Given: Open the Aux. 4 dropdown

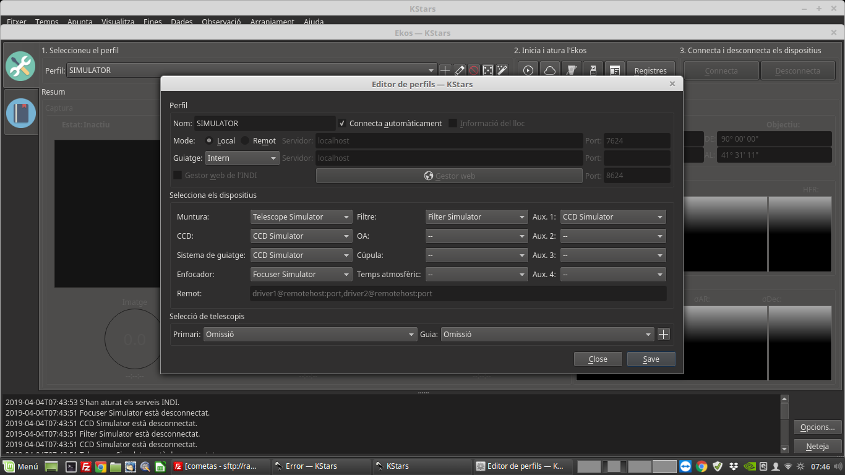Looking at the screenshot, I should tap(613, 274).
